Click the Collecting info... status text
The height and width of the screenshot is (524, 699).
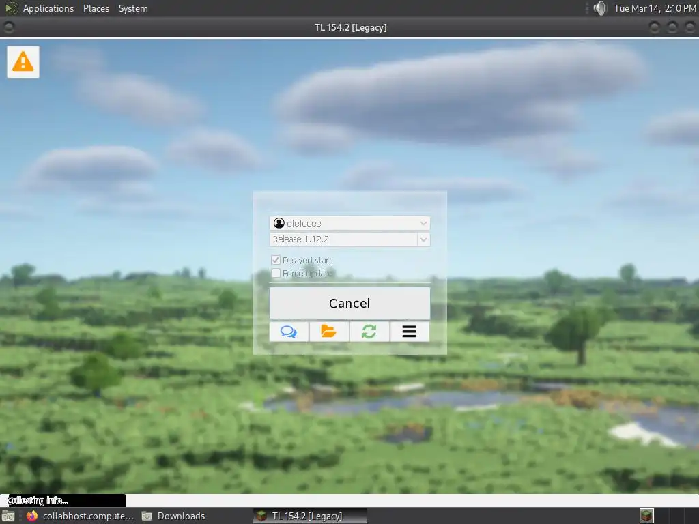pos(38,500)
